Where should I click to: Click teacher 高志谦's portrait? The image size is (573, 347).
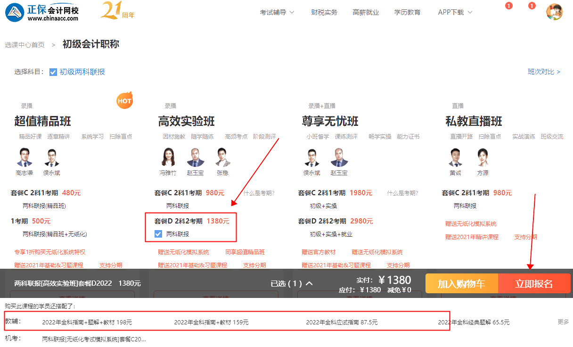click(25, 157)
